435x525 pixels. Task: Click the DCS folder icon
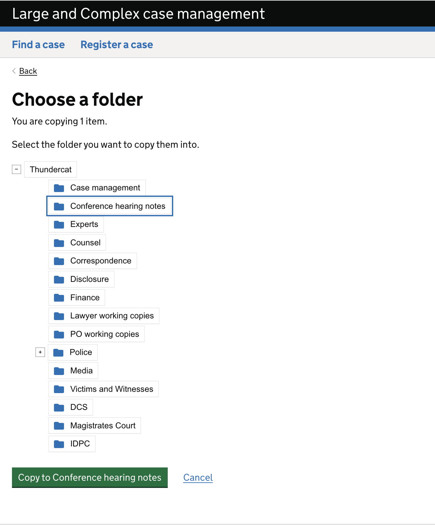pyautogui.click(x=59, y=407)
